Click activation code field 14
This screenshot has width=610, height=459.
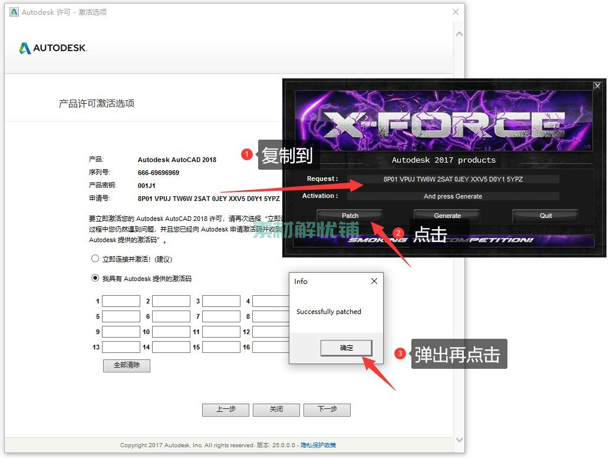click(x=171, y=347)
